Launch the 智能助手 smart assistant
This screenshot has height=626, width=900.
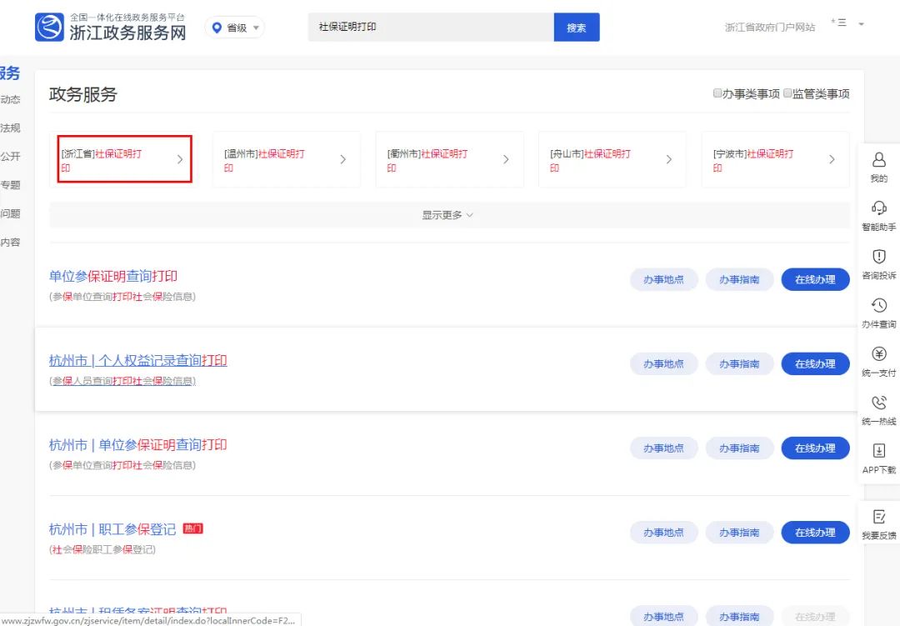pyautogui.click(x=878, y=215)
